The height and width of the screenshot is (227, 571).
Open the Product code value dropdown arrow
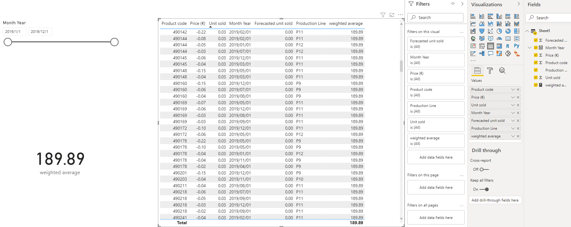click(513, 90)
